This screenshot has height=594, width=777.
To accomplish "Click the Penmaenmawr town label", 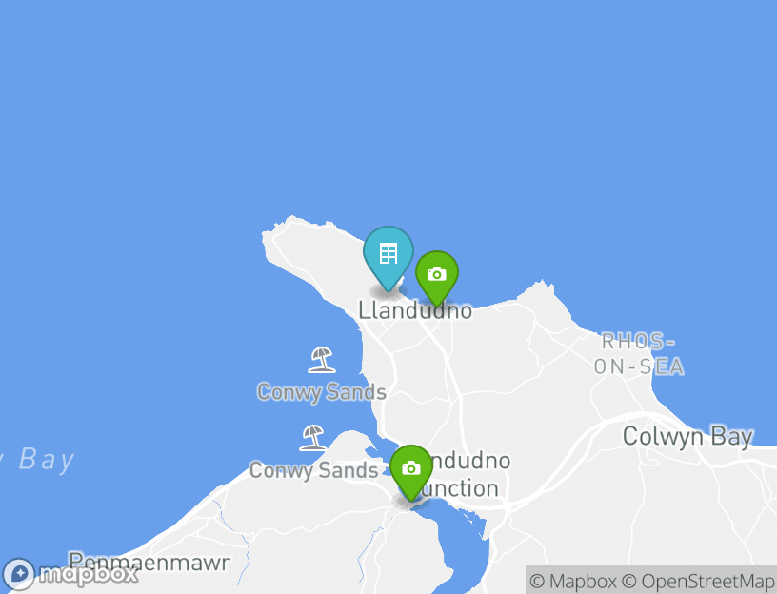I will coord(149,563).
